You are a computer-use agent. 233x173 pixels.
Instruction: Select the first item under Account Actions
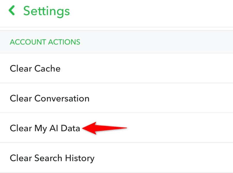tap(35, 68)
